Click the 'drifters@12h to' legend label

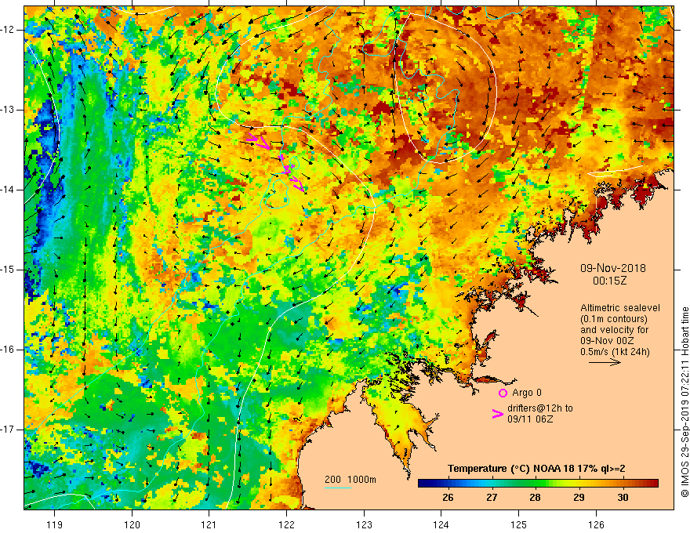[x=540, y=408]
